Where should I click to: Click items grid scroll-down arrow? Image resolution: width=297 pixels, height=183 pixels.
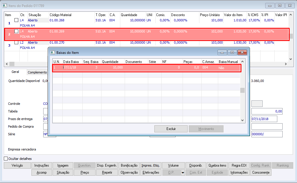291,59
